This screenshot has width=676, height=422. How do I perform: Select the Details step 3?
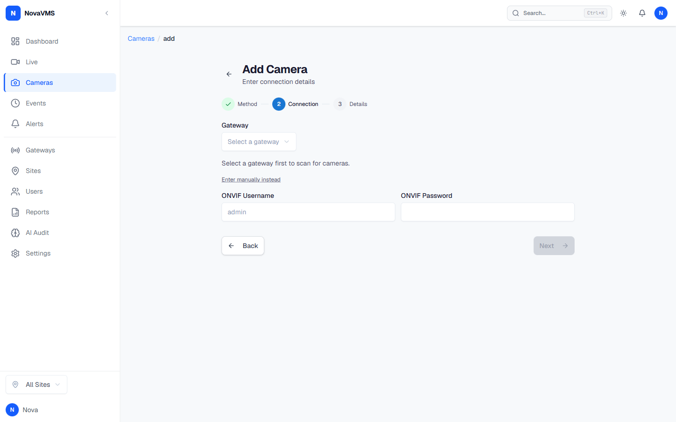pyautogui.click(x=350, y=104)
